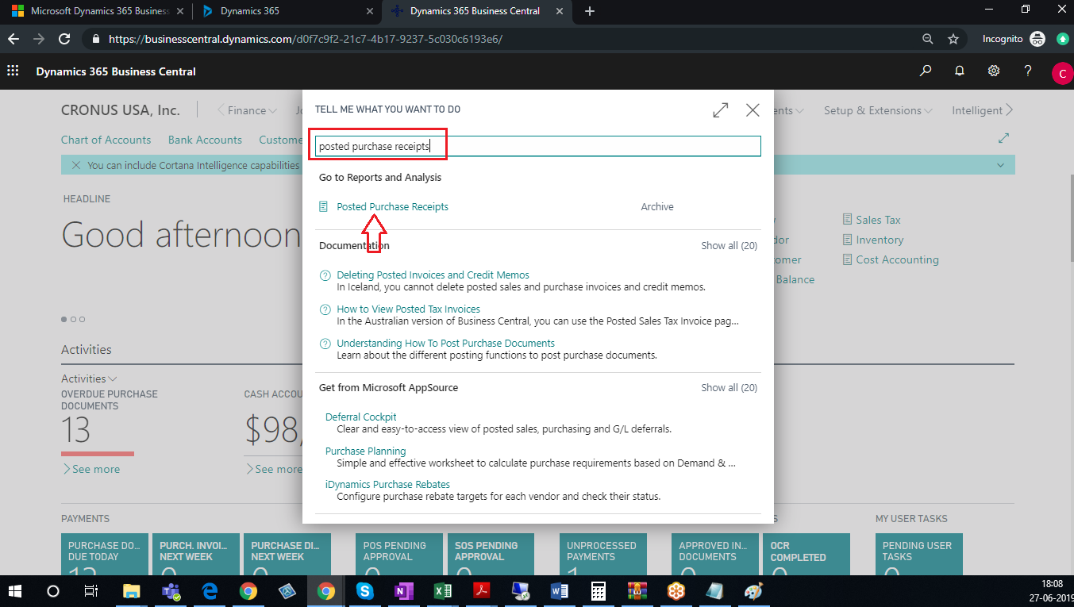Open the help question mark icon

click(x=1028, y=71)
